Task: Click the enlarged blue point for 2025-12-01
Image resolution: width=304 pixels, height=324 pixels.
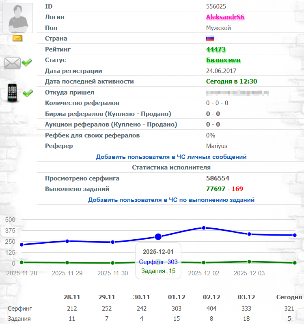Action: [x=158, y=236]
